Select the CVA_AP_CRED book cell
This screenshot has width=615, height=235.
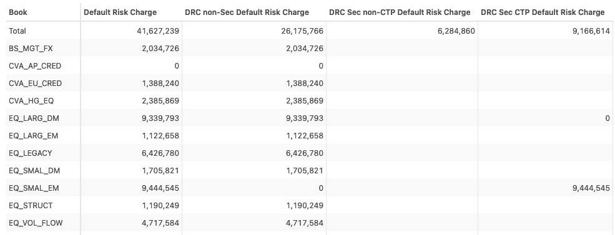click(x=35, y=66)
